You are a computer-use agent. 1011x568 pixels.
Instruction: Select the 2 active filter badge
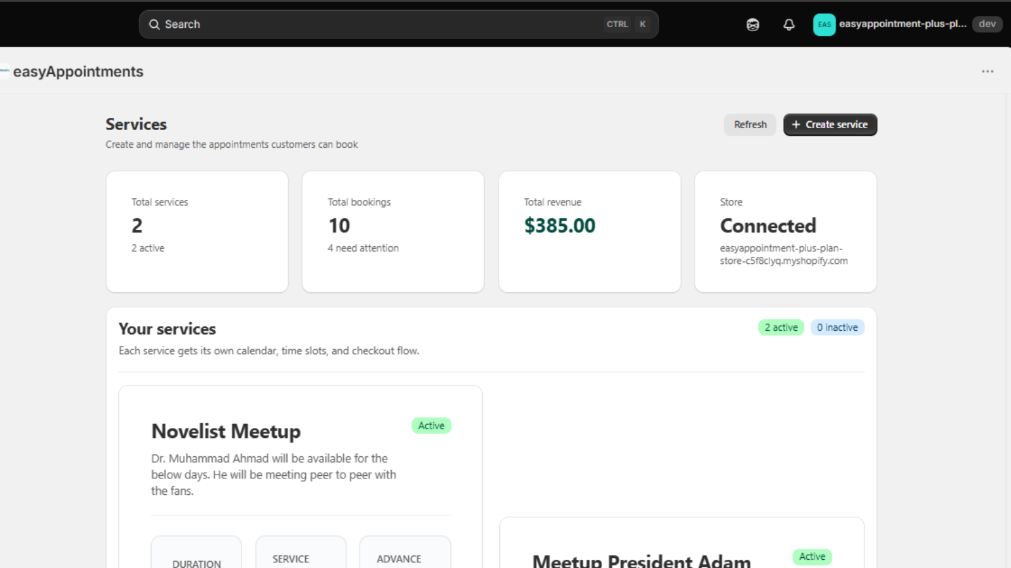[x=781, y=328]
